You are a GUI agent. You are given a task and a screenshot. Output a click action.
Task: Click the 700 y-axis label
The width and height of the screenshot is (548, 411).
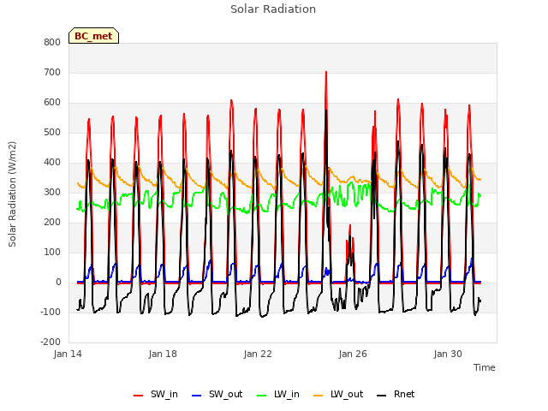point(52,72)
